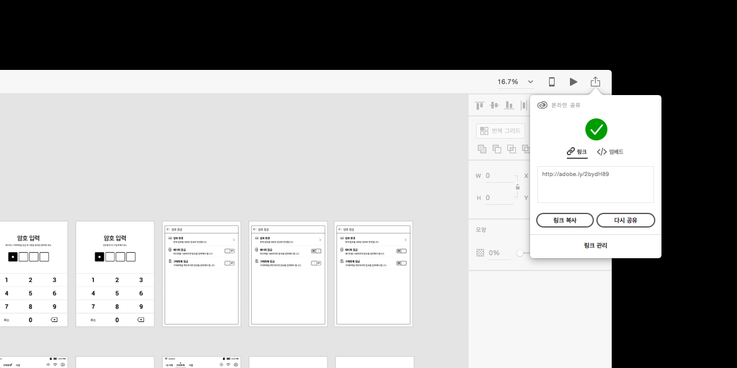Viewport: 737px width, 368px height.
Task: Click 암호 변경 chevron in leftmost settings artboard
Action: point(233,240)
